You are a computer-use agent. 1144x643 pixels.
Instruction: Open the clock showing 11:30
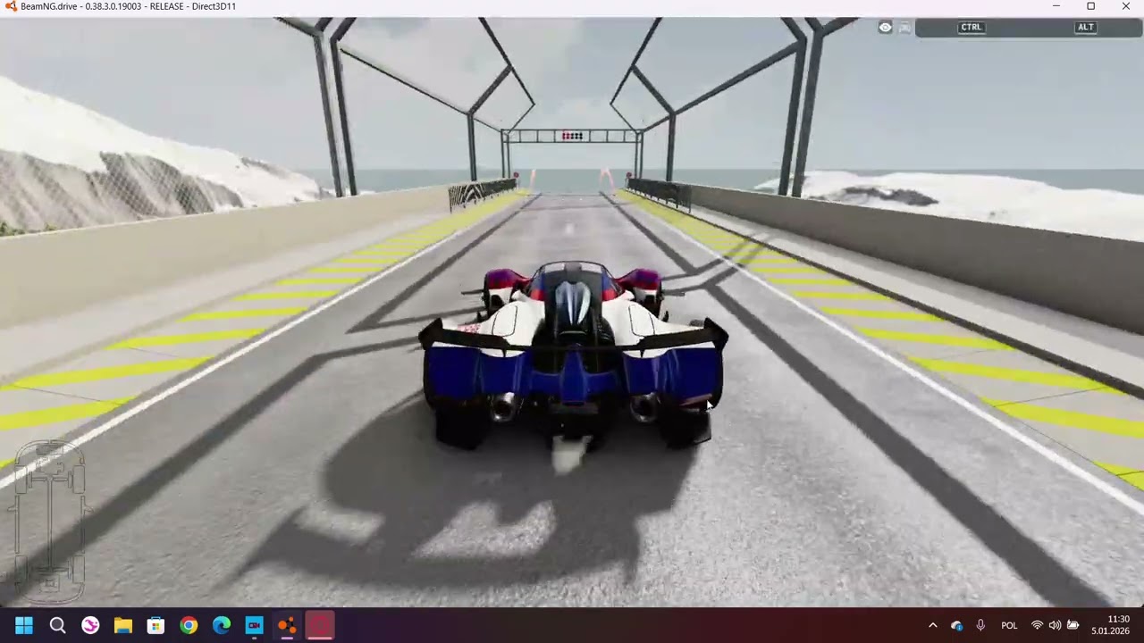1110,625
